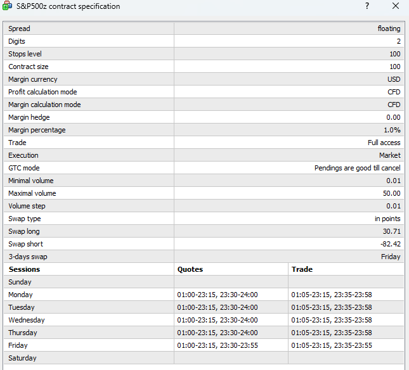409x370 pixels.
Task: Click the 'Full access' trade value
Action: click(x=384, y=143)
